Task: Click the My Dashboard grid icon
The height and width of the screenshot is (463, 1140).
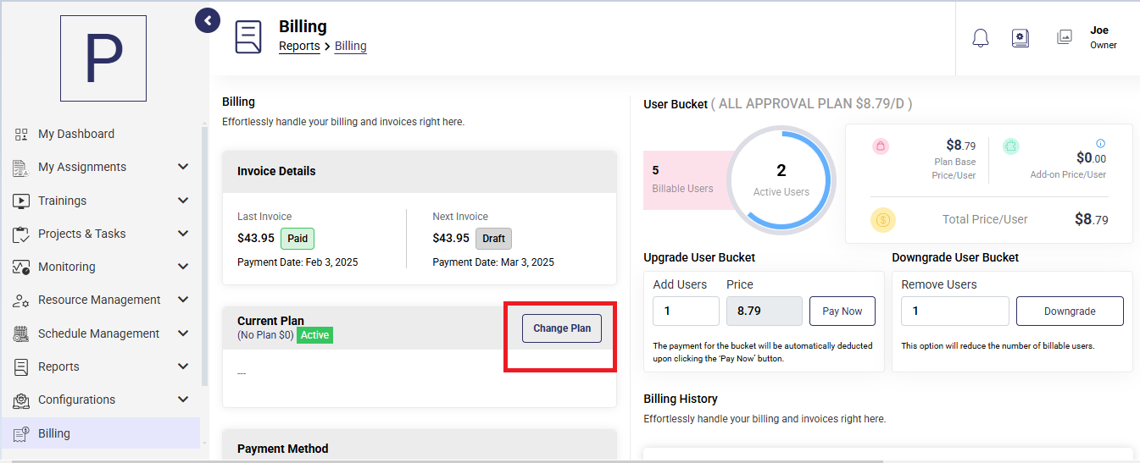Action: pos(21,134)
